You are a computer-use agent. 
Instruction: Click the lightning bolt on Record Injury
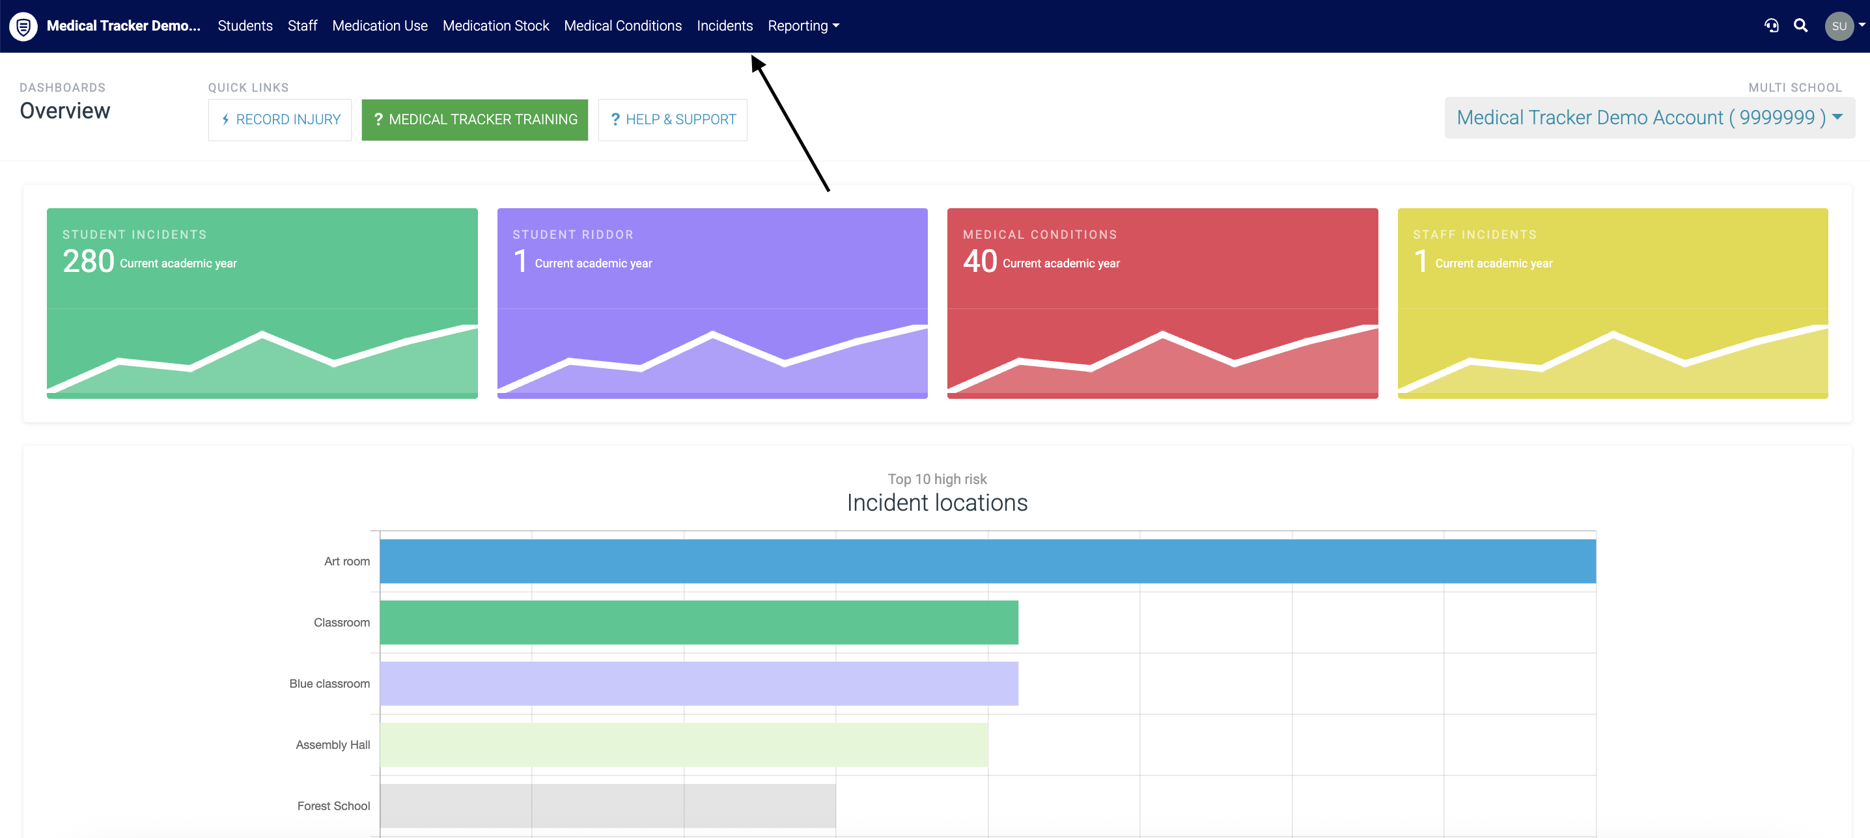point(226,120)
